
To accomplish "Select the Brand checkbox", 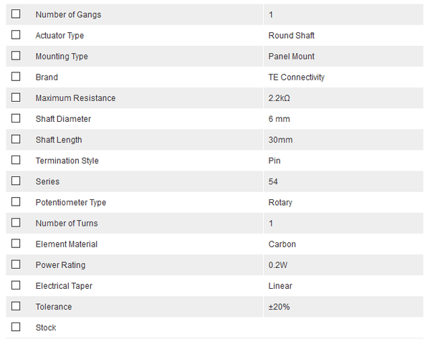I will tap(16, 77).
